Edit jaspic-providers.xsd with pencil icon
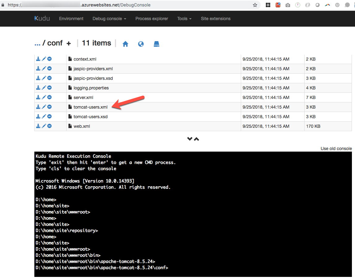 coord(44,78)
